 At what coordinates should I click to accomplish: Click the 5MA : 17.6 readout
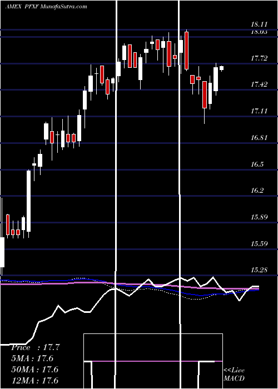point(32,358)
